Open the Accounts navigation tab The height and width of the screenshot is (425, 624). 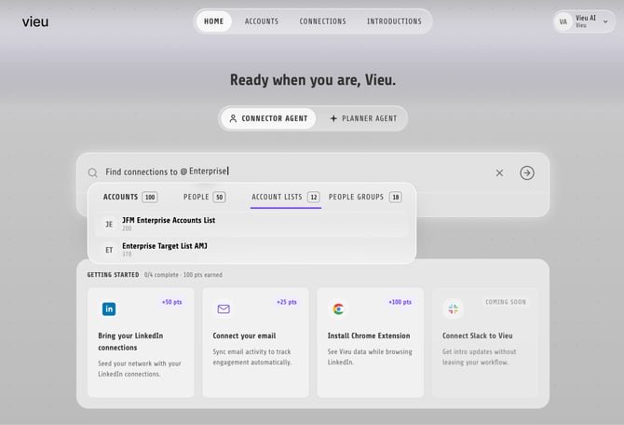point(262,21)
